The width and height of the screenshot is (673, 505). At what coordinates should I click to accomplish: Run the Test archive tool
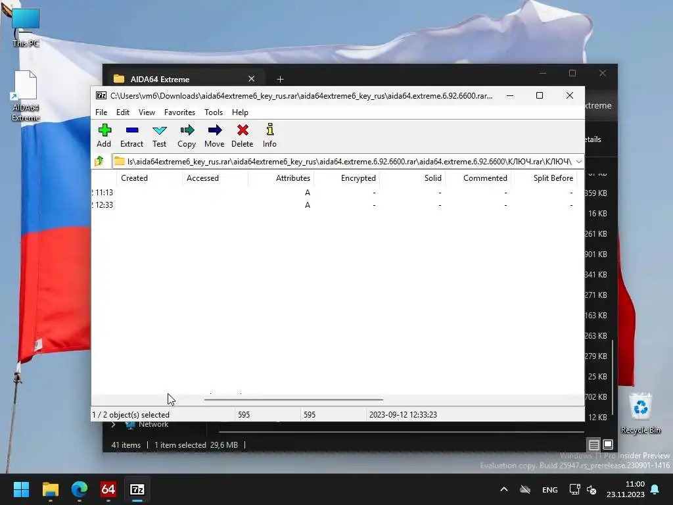click(x=159, y=135)
